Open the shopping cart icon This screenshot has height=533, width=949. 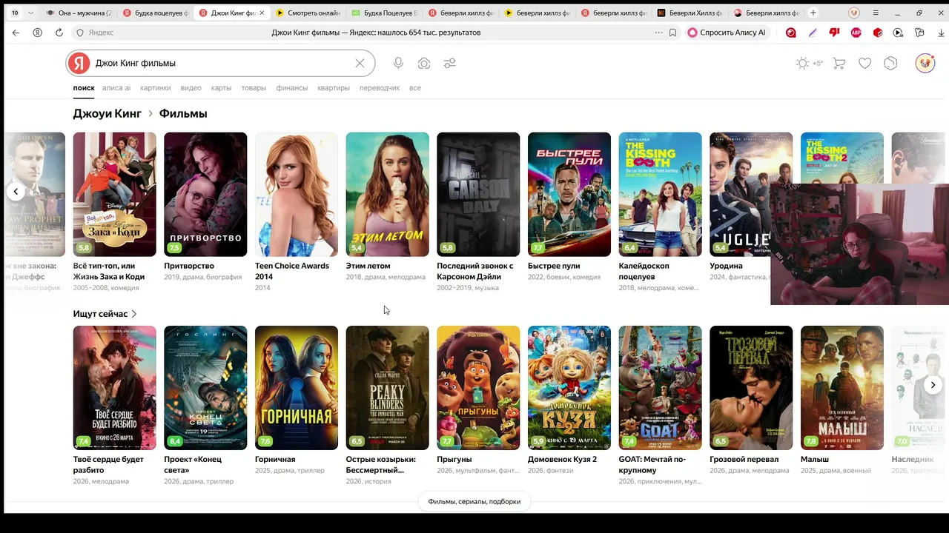[839, 64]
